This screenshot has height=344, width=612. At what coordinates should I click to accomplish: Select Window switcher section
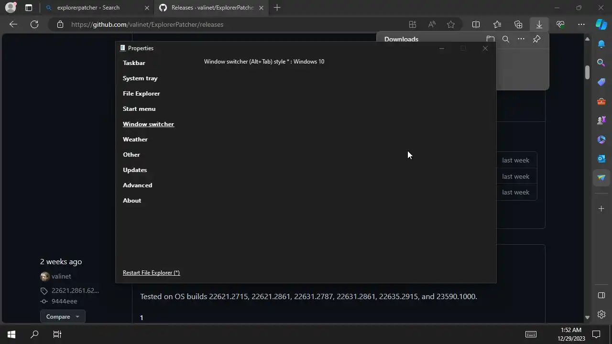[148, 124]
